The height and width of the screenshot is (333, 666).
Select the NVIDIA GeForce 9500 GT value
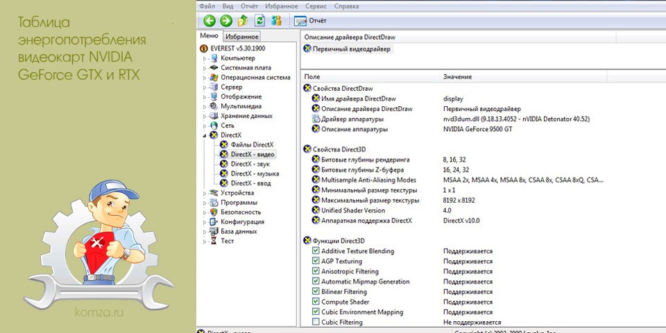tap(477, 129)
